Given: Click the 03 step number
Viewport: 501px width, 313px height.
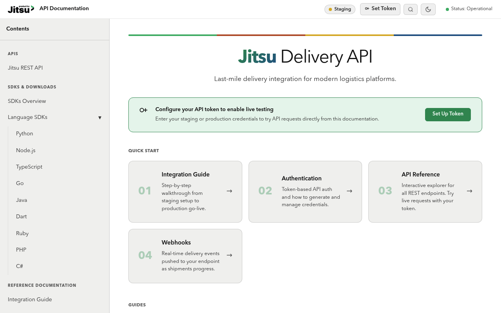Looking at the screenshot, I should coord(385,191).
